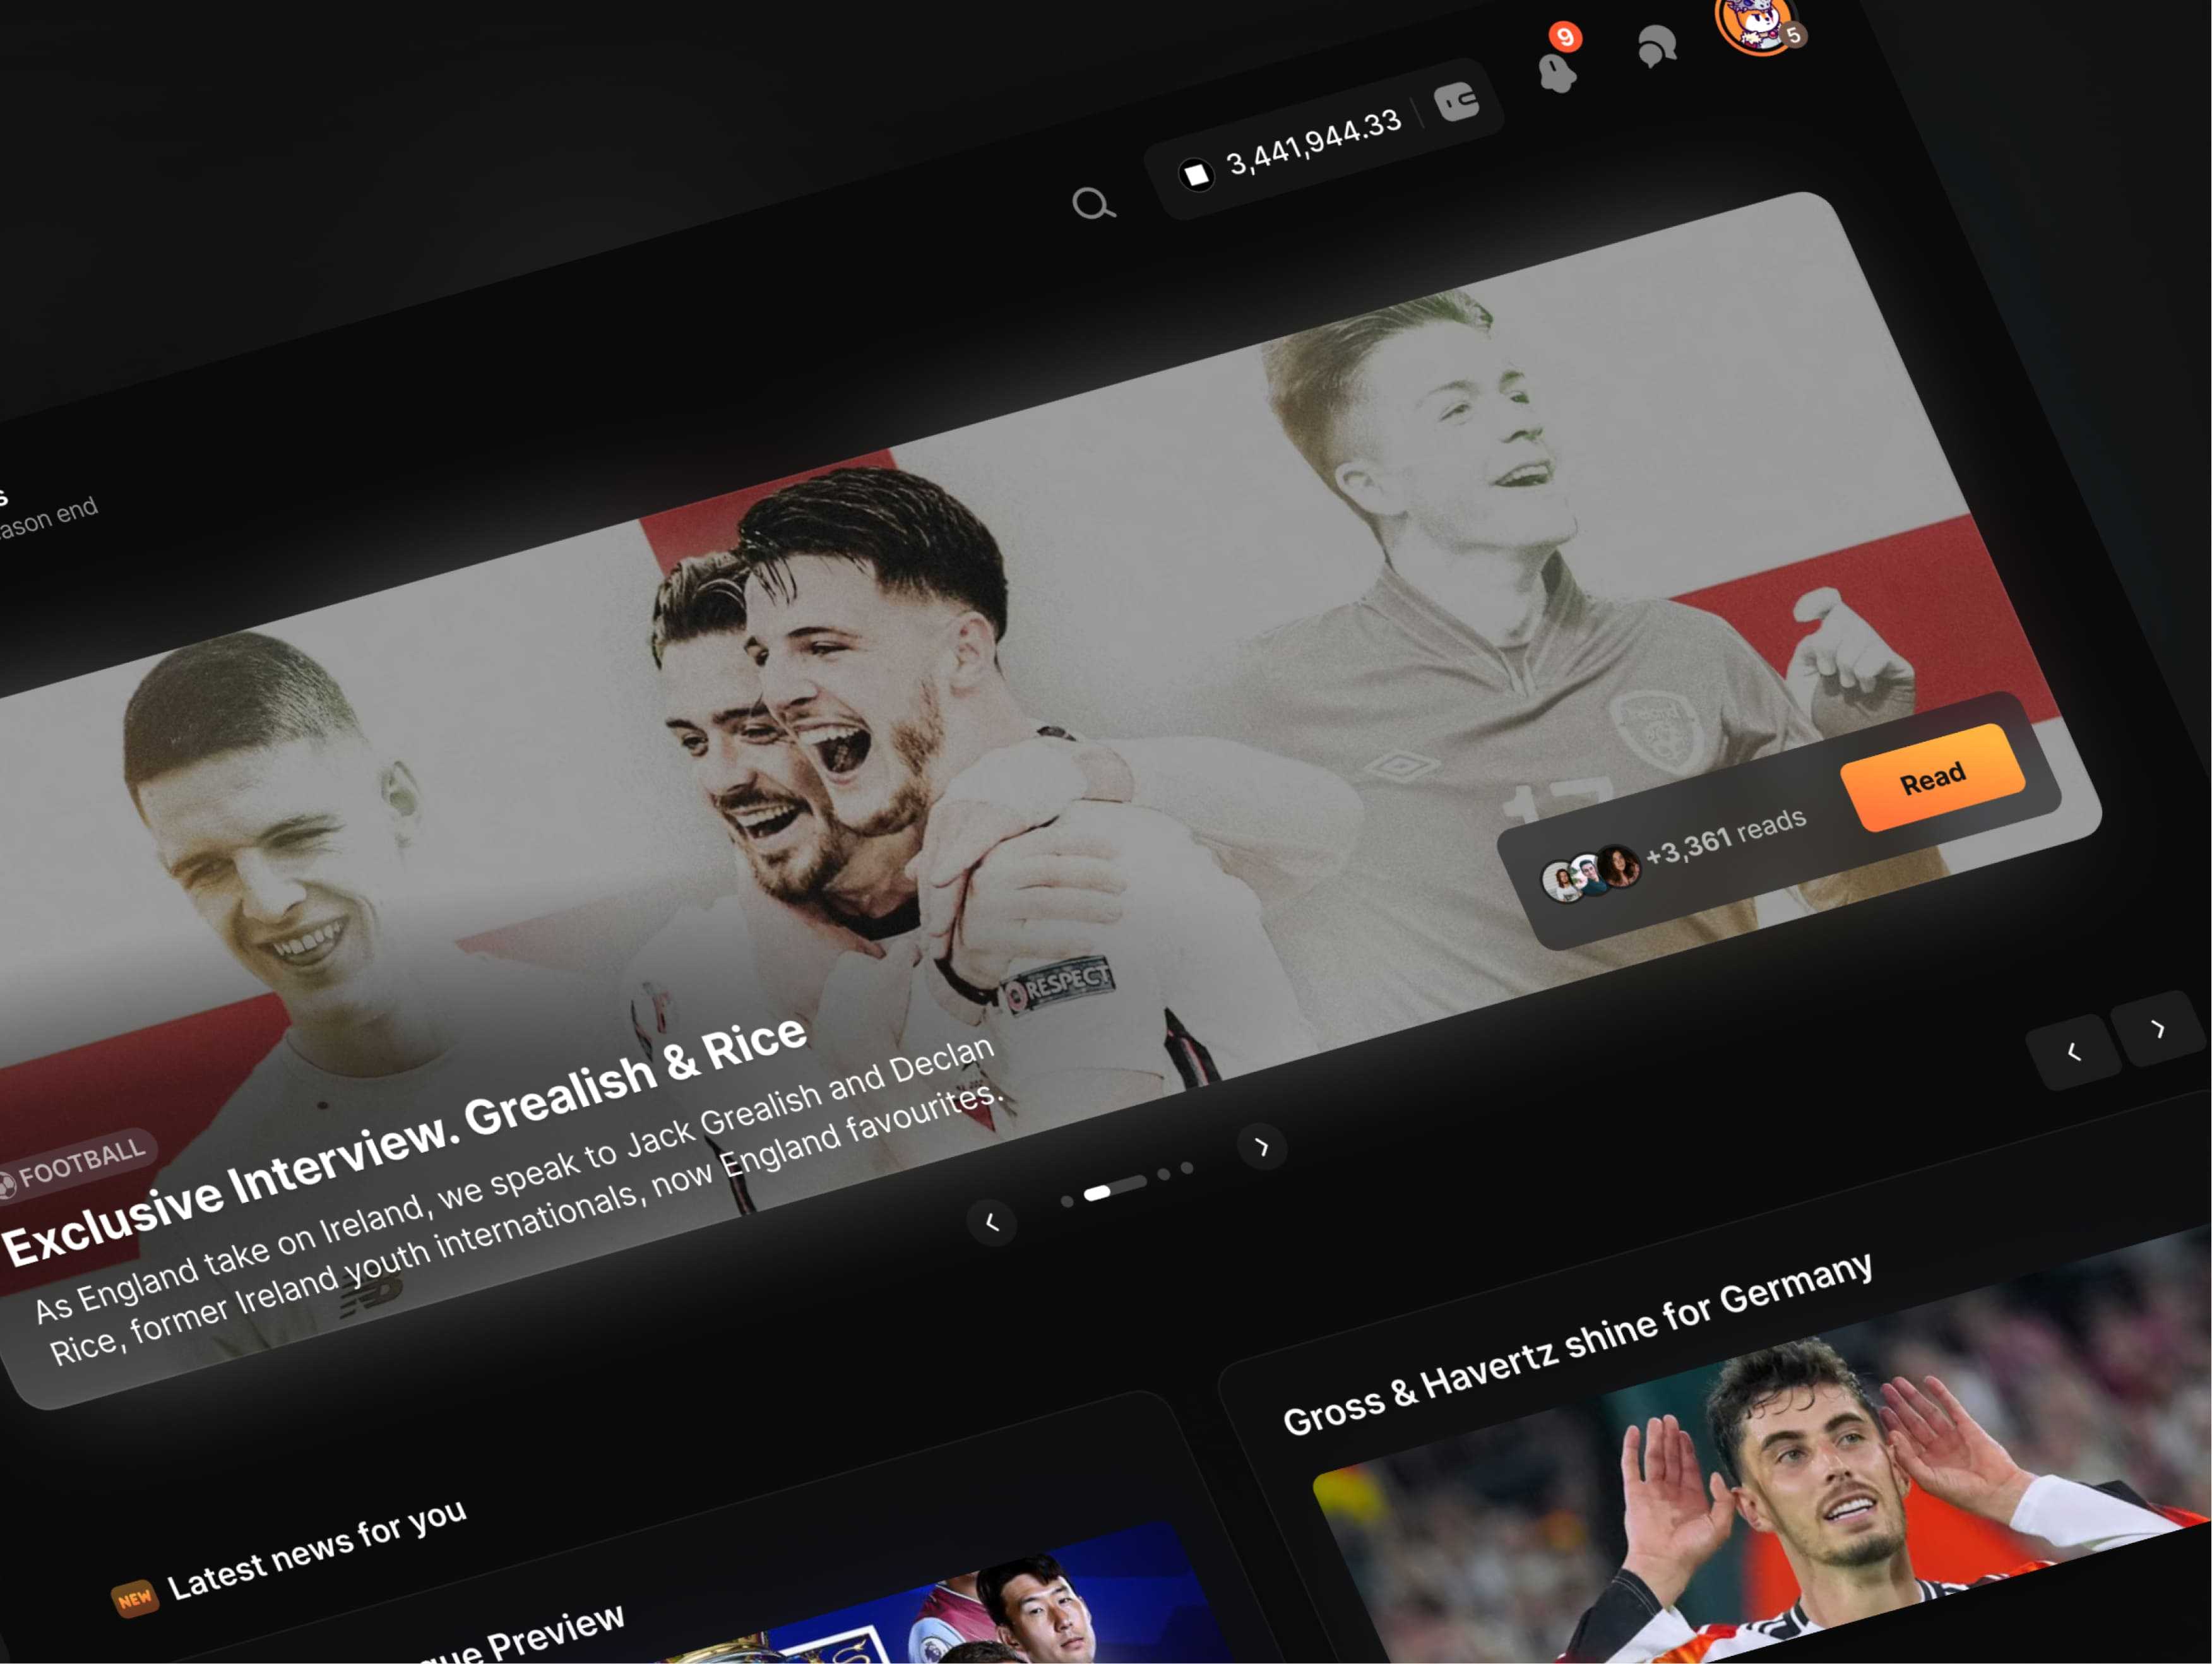The width and height of the screenshot is (2212, 1664).
Task: Click the orange Read button
Action: pyautogui.click(x=1932, y=778)
